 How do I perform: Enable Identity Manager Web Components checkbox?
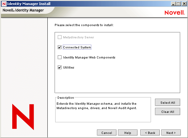[60, 57]
